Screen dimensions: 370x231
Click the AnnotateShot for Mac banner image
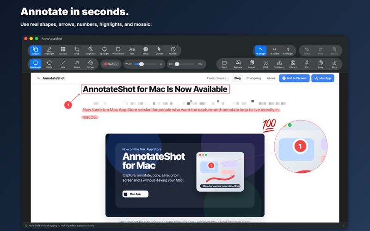click(x=185, y=175)
